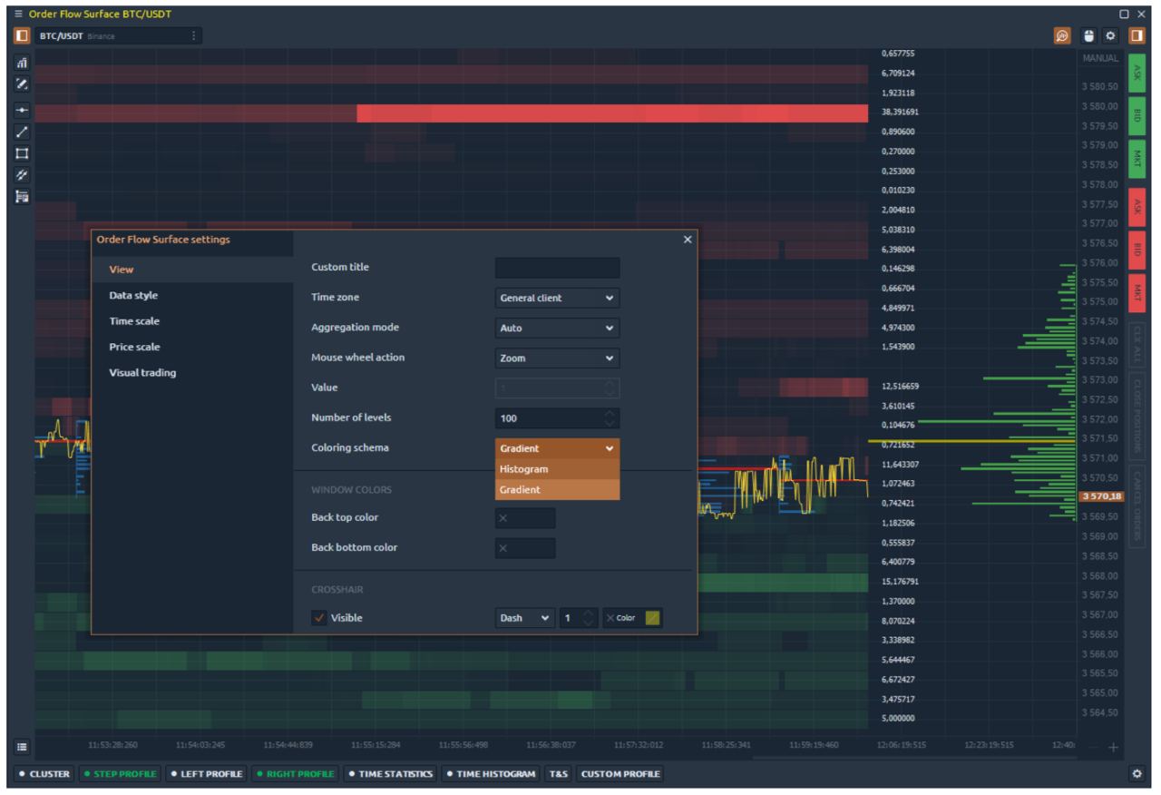Image resolution: width=1161 pixels, height=795 pixels.
Task: Open the chart settings gear in the top right
Action: [1108, 35]
